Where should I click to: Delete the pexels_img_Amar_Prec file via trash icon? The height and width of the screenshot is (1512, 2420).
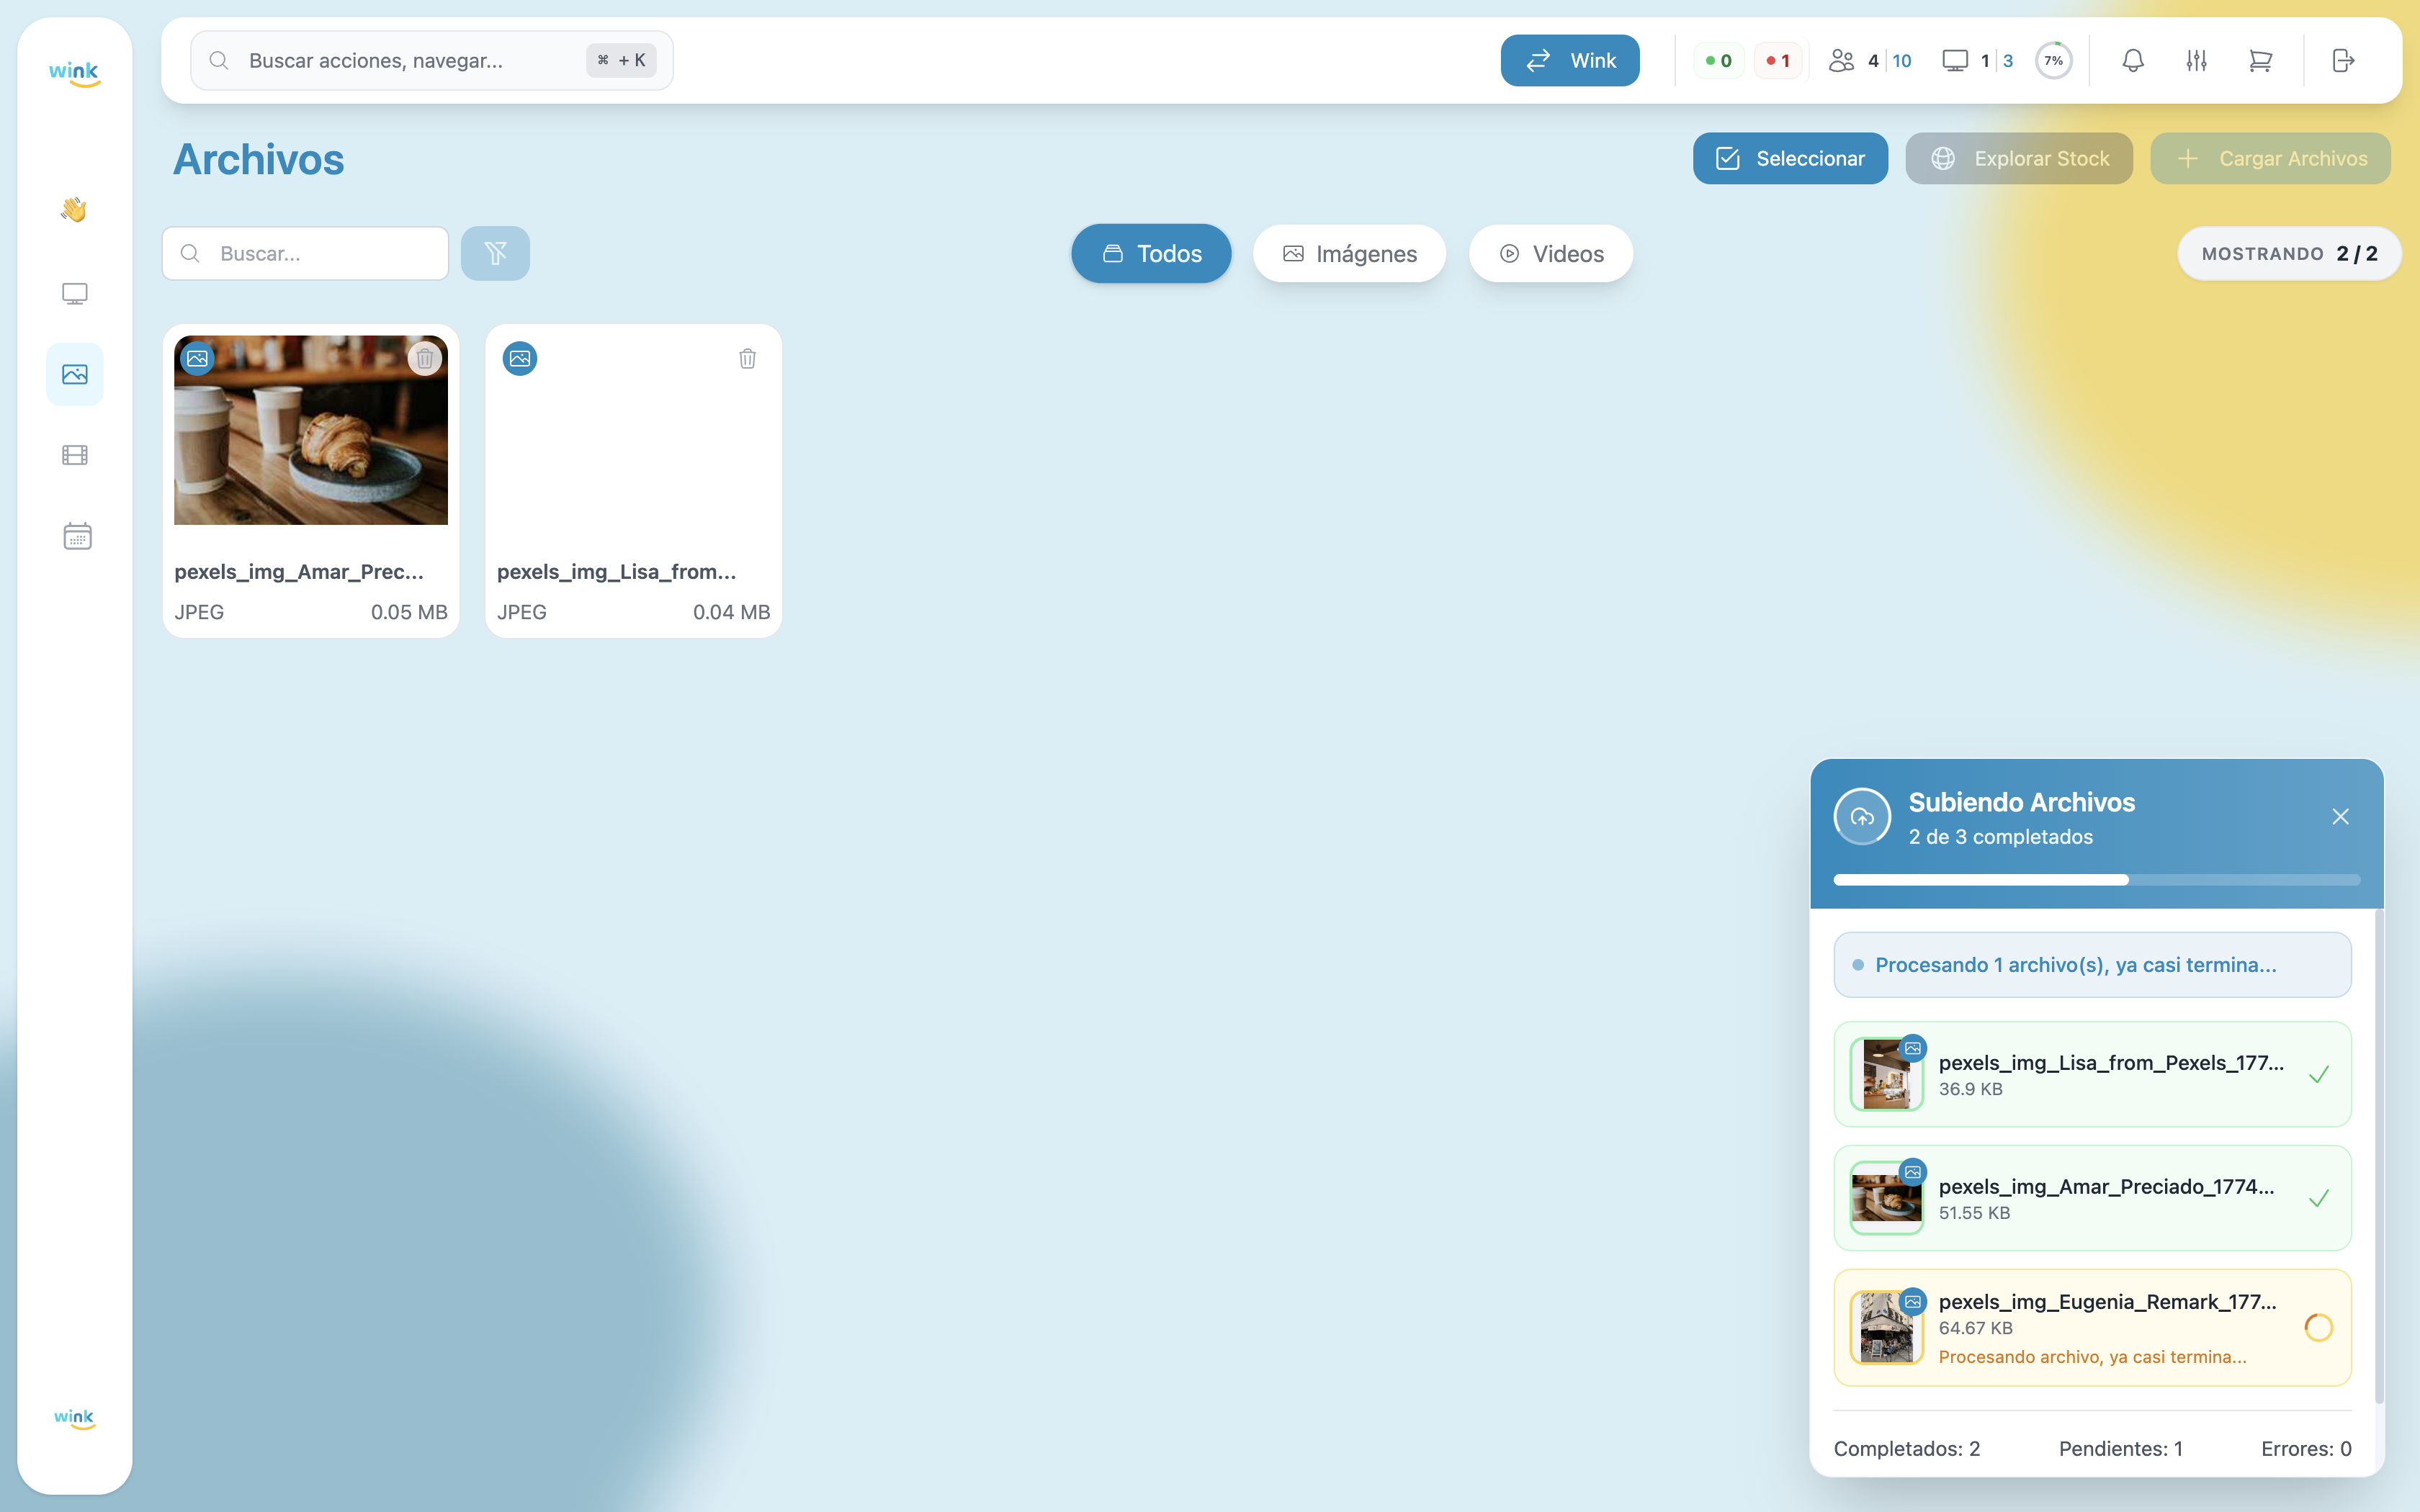425,358
